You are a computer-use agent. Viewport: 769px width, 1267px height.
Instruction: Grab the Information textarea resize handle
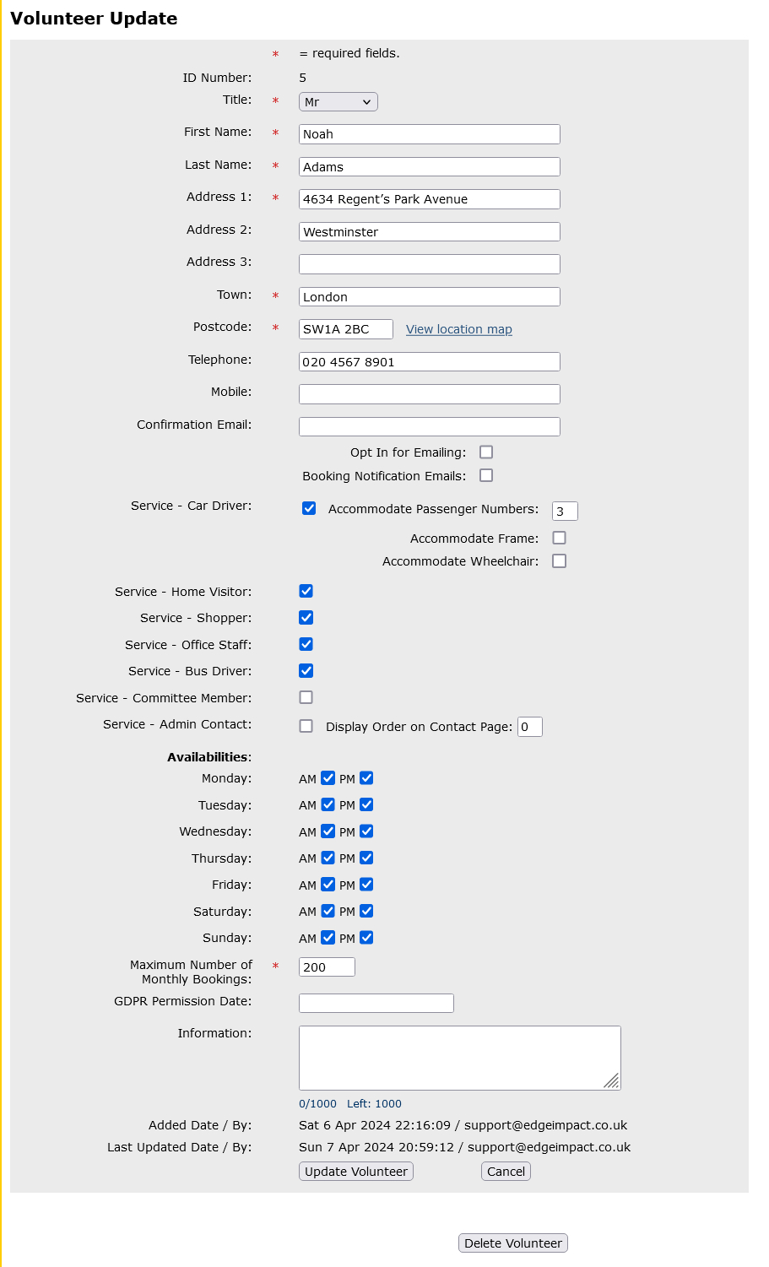point(612,1081)
